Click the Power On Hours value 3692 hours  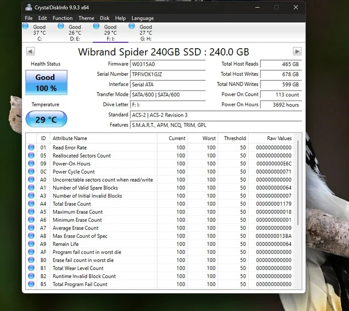coord(281,105)
